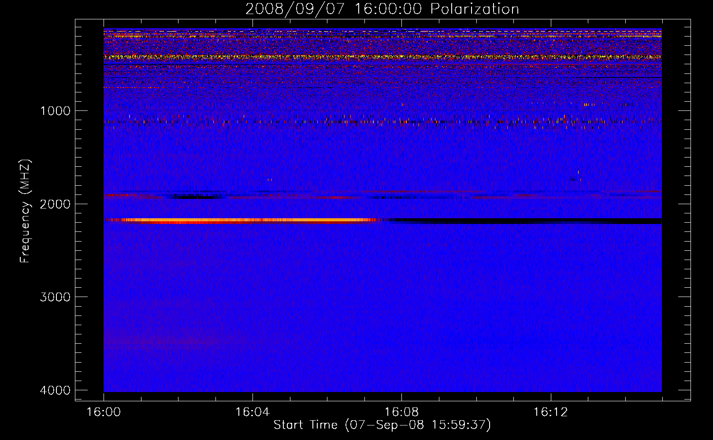Click the yellow noisy band near top of spectrogram
This screenshot has width=713, height=440.
(382, 57)
